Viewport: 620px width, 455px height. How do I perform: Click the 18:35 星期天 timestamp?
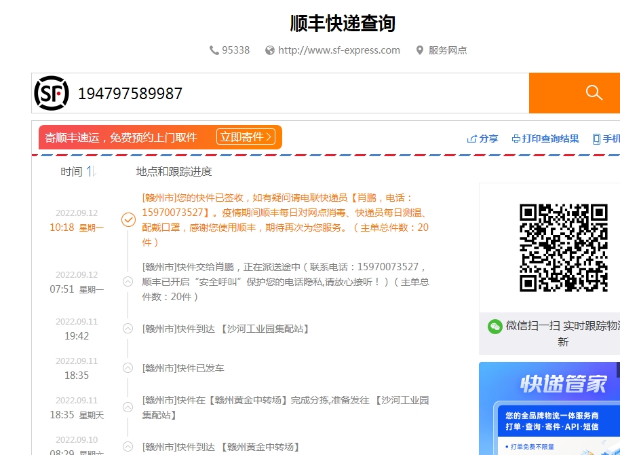click(77, 415)
